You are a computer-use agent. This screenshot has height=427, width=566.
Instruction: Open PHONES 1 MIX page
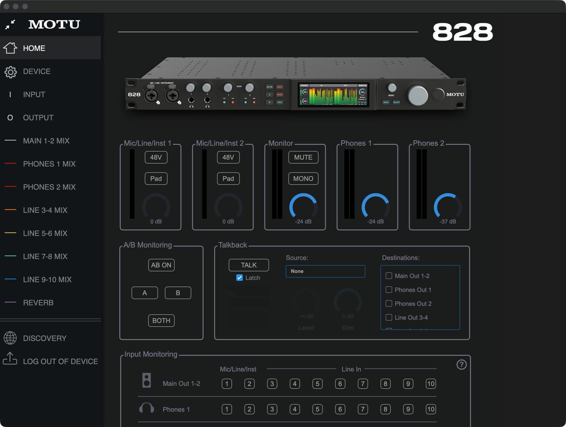click(x=50, y=164)
